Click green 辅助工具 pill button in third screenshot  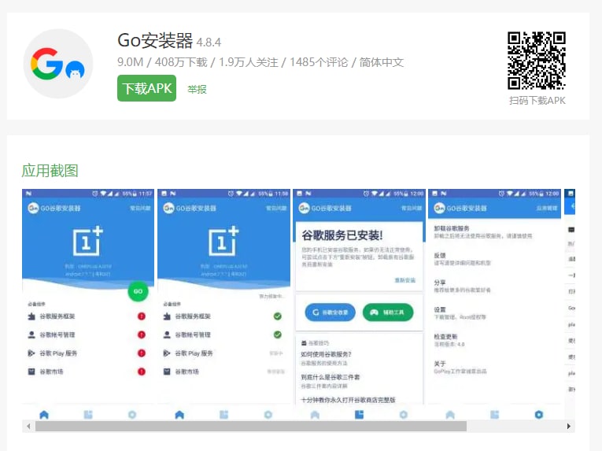click(x=388, y=312)
